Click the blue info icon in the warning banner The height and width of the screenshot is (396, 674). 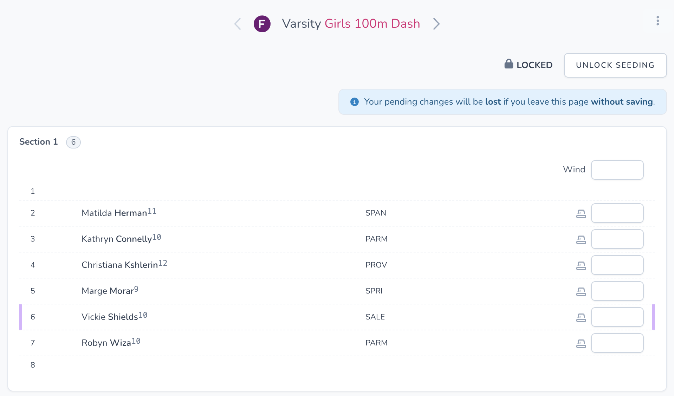point(354,102)
